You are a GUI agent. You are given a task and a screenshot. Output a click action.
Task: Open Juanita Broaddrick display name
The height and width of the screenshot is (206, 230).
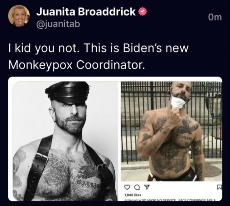(86, 12)
